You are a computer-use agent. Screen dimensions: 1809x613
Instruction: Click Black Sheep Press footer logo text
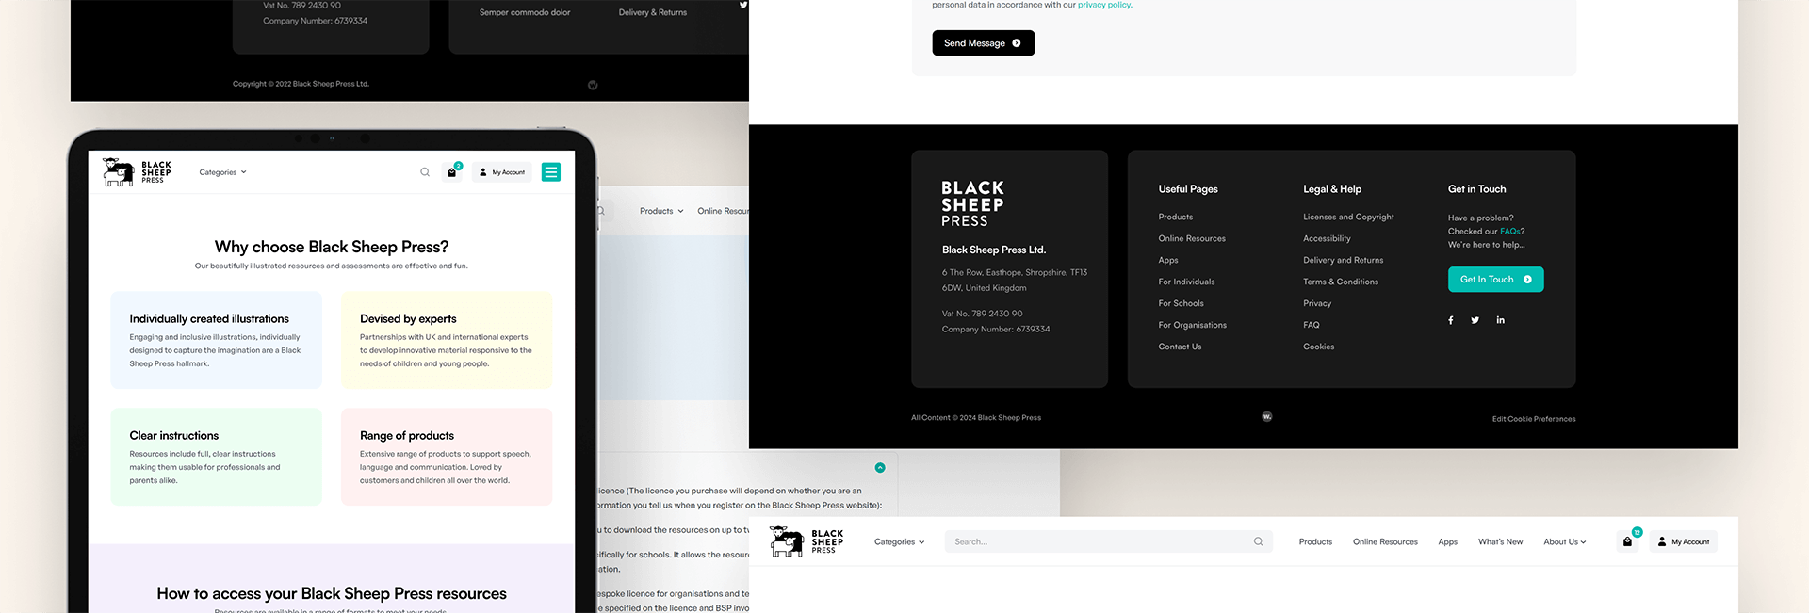pyautogui.click(x=972, y=203)
